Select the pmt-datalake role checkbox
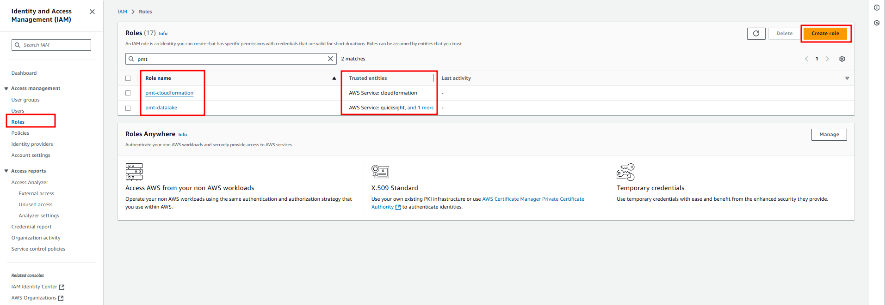The width and height of the screenshot is (885, 305). point(128,108)
